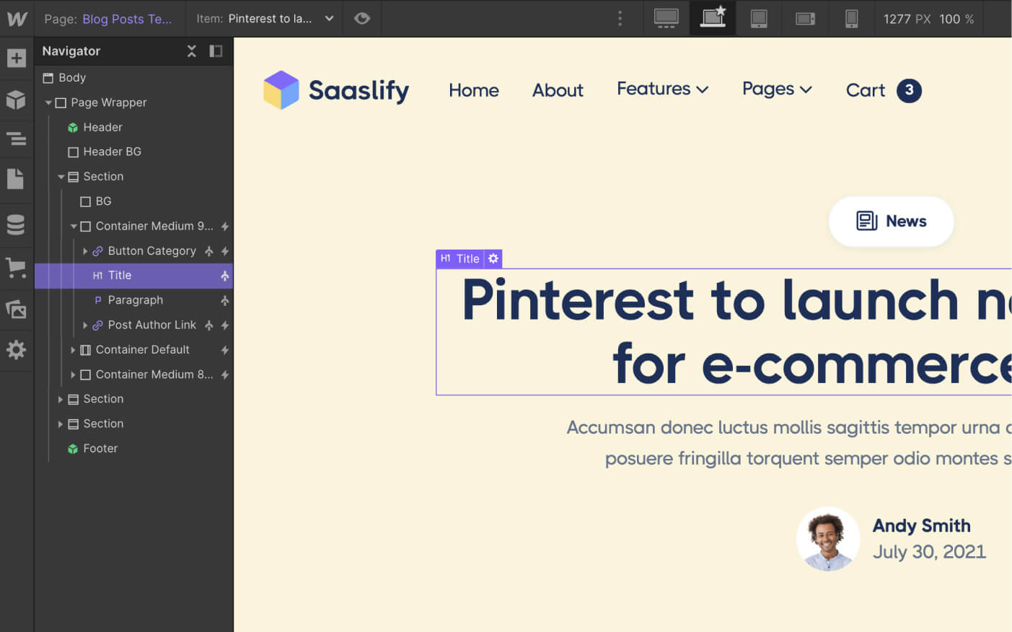The width and height of the screenshot is (1012, 632).
Task: Select the Footer element in the Navigator
Action: pos(100,448)
